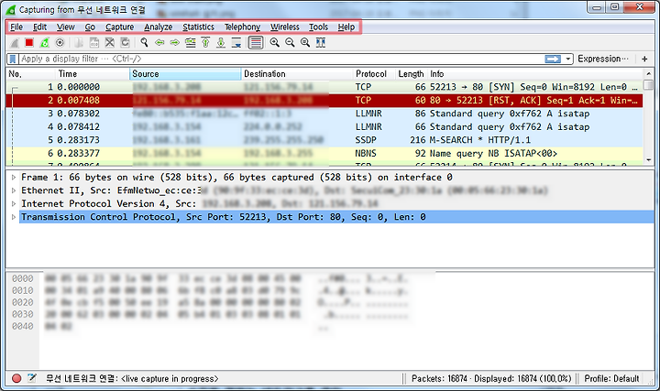Expand Transmission Control Protocol row
Image resolution: width=660 pixels, height=391 pixels.
[x=14, y=217]
